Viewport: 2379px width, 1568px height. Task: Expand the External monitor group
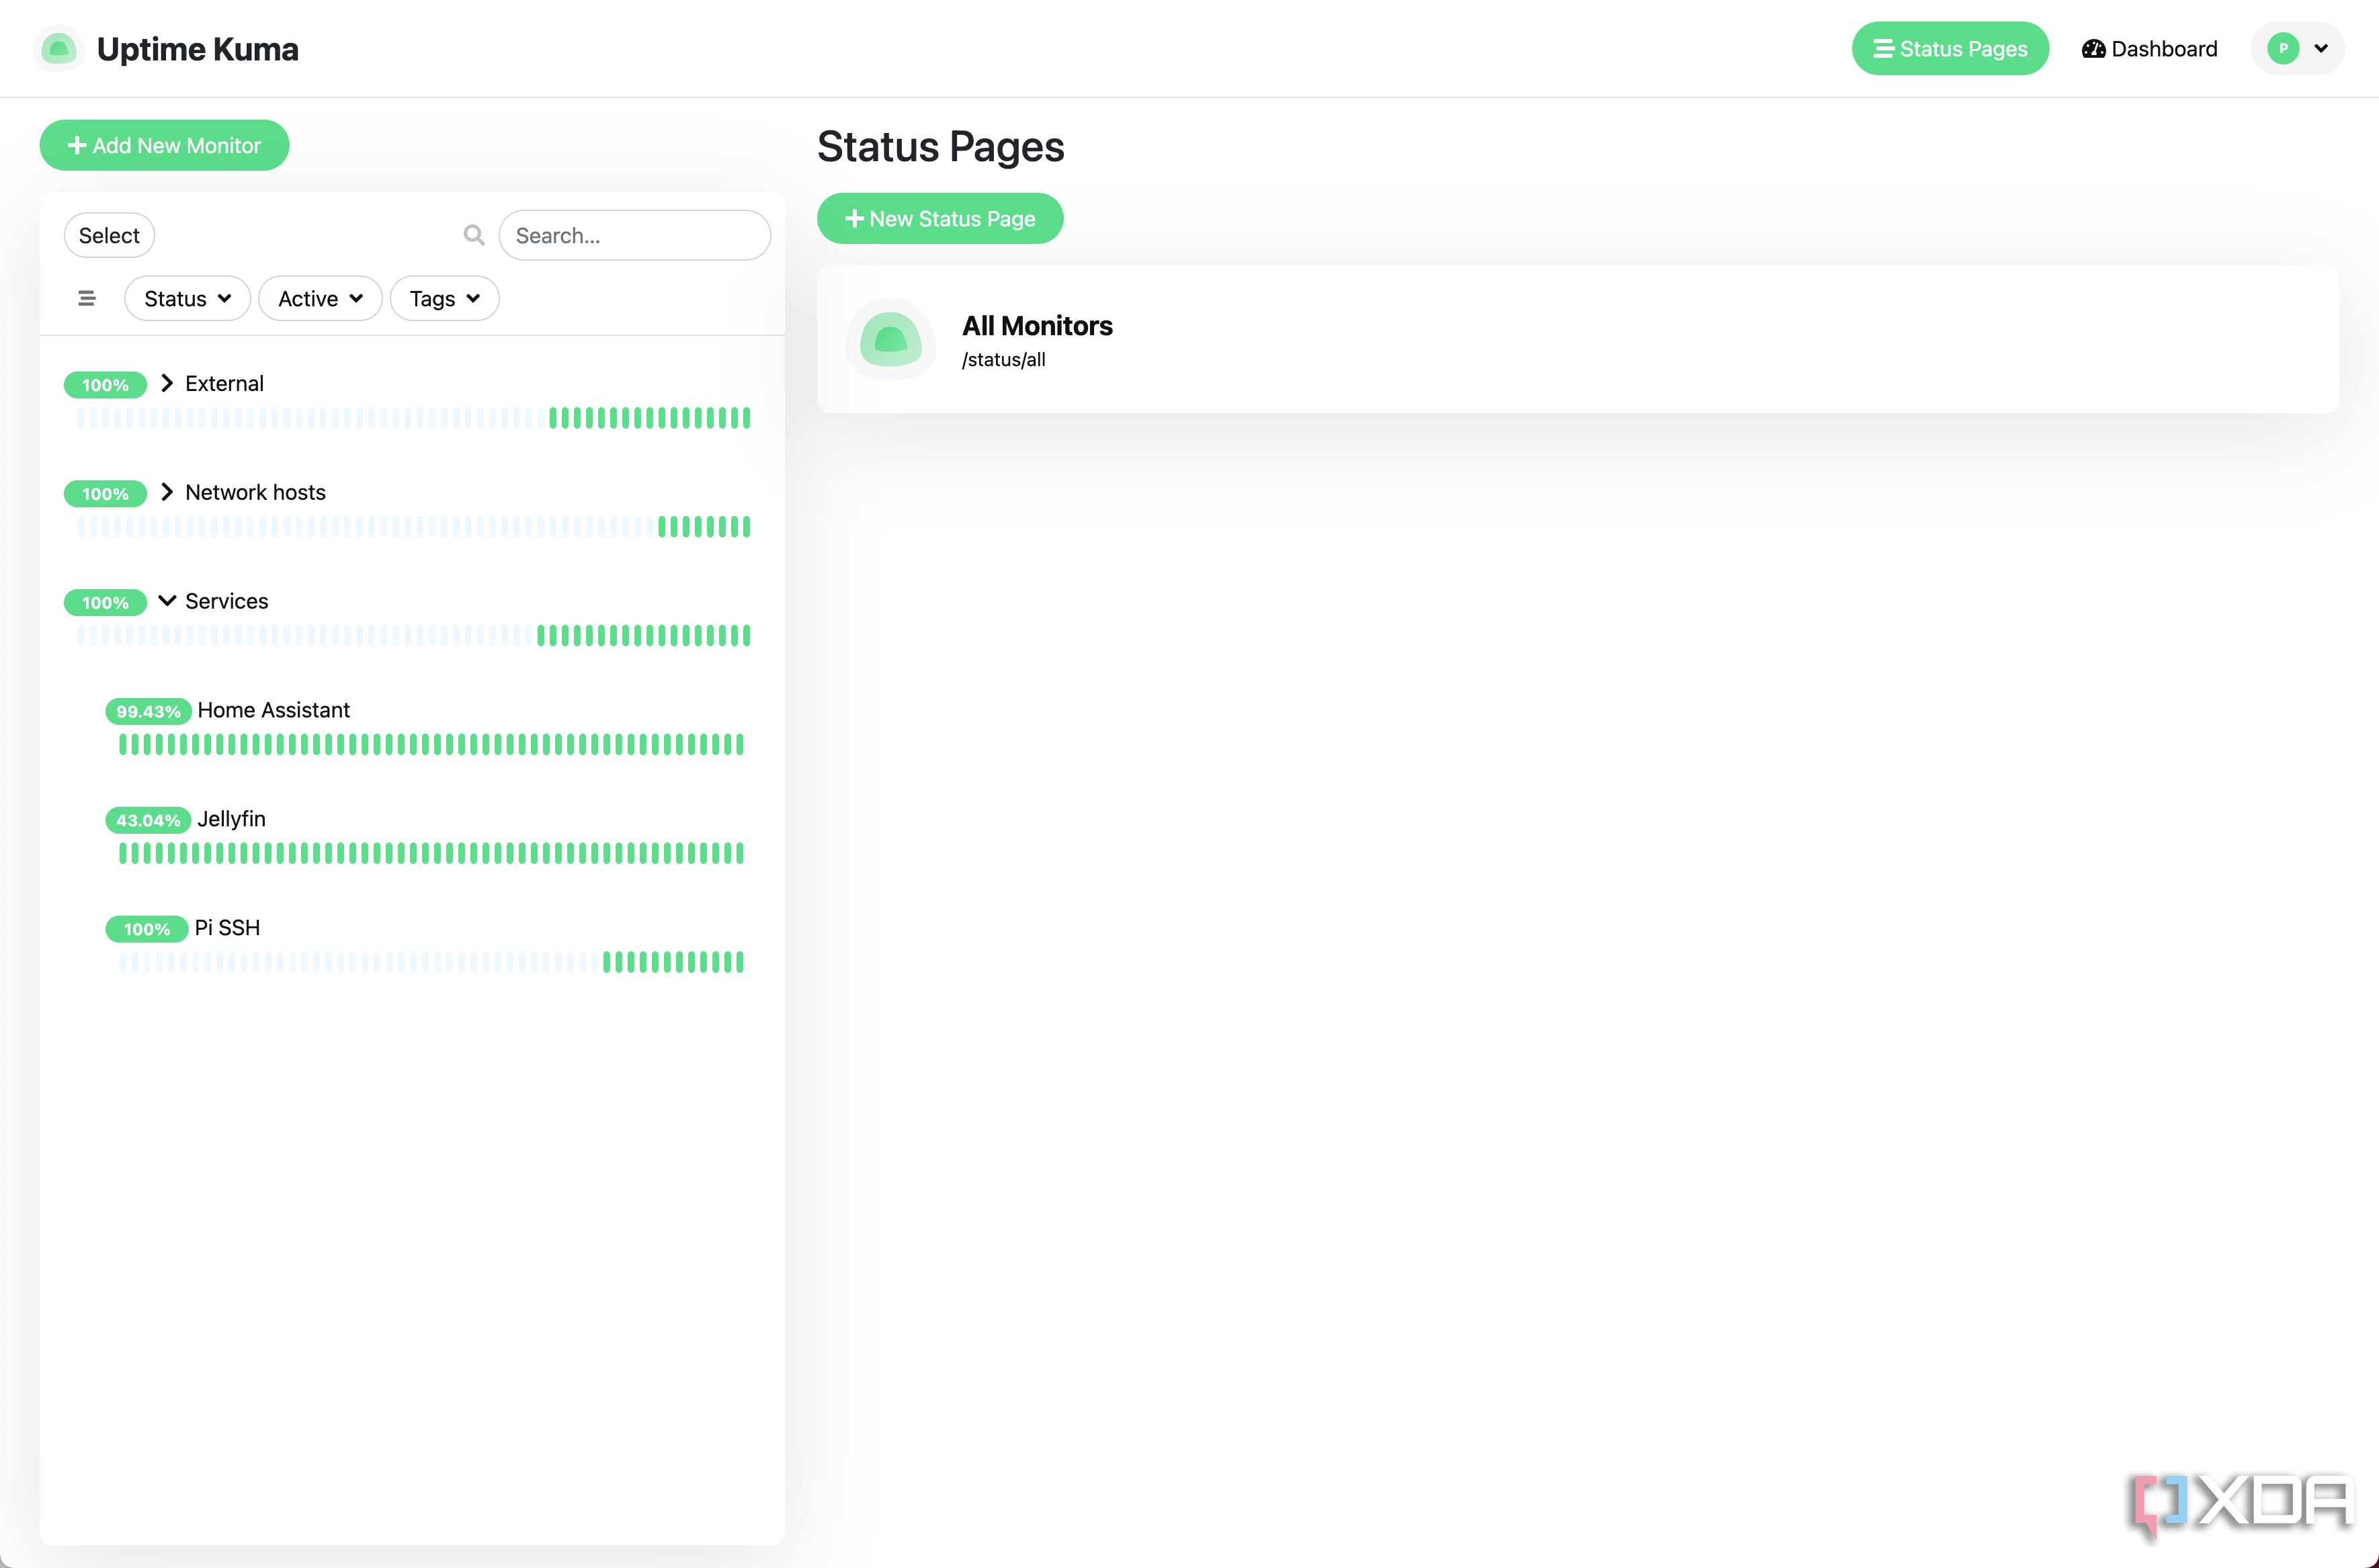(x=167, y=383)
